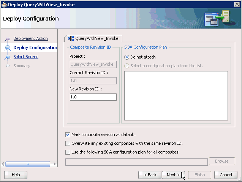Open the Select Server step link
Screen dimensions: 242x182
coord(25,57)
